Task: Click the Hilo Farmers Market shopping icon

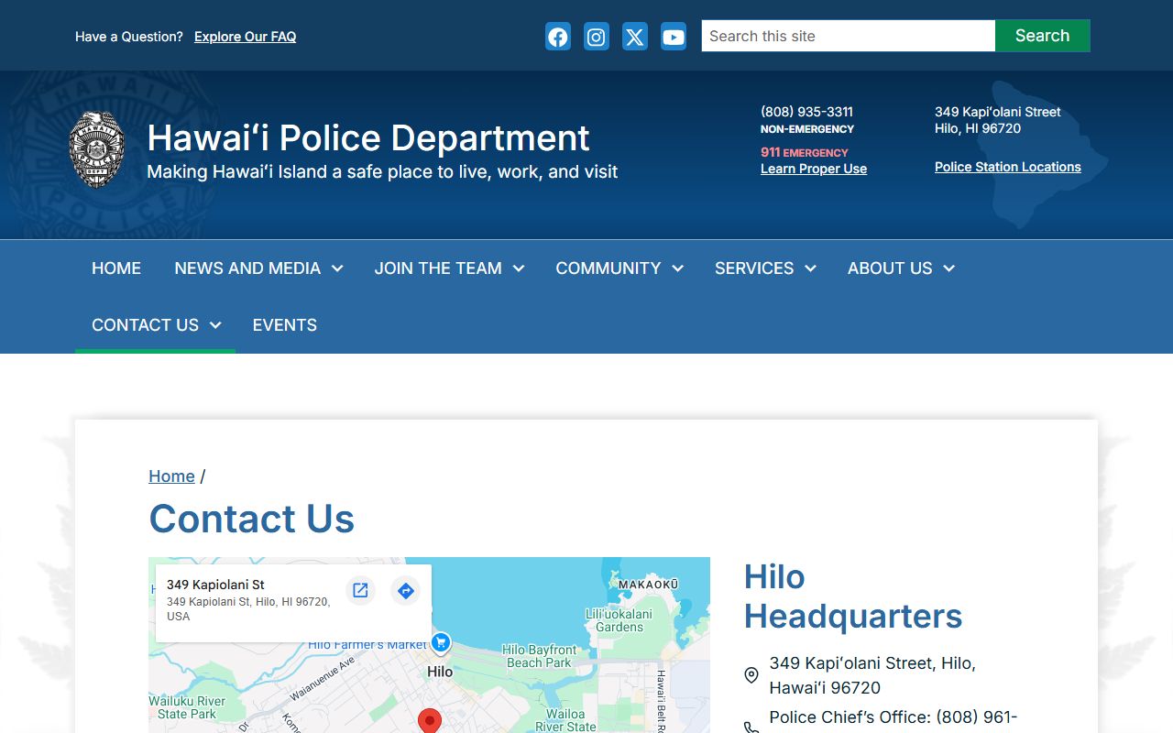Action: click(x=441, y=643)
